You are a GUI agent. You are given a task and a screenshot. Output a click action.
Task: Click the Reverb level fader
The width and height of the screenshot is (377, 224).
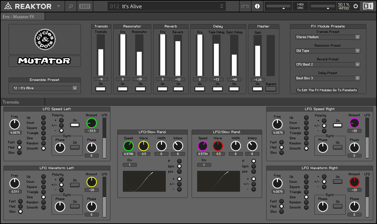pyautogui.click(x=178, y=56)
